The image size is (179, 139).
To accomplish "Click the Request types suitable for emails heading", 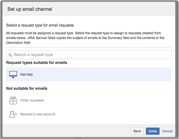I will click(x=37, y=63).
